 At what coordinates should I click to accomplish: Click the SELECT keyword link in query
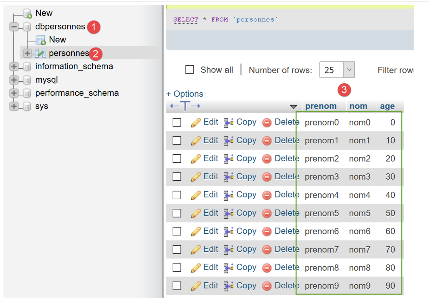[185, 20]
